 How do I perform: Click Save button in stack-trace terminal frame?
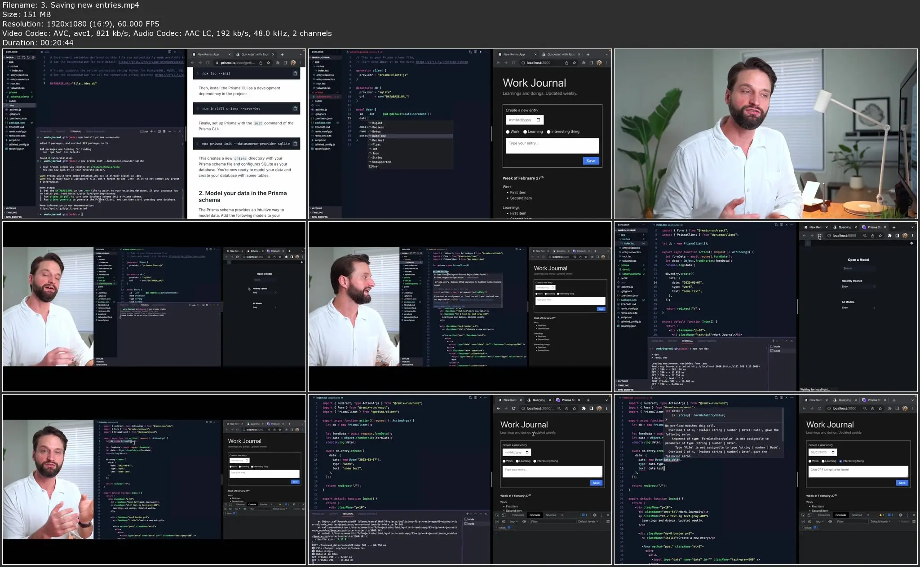tap(596, 483)
